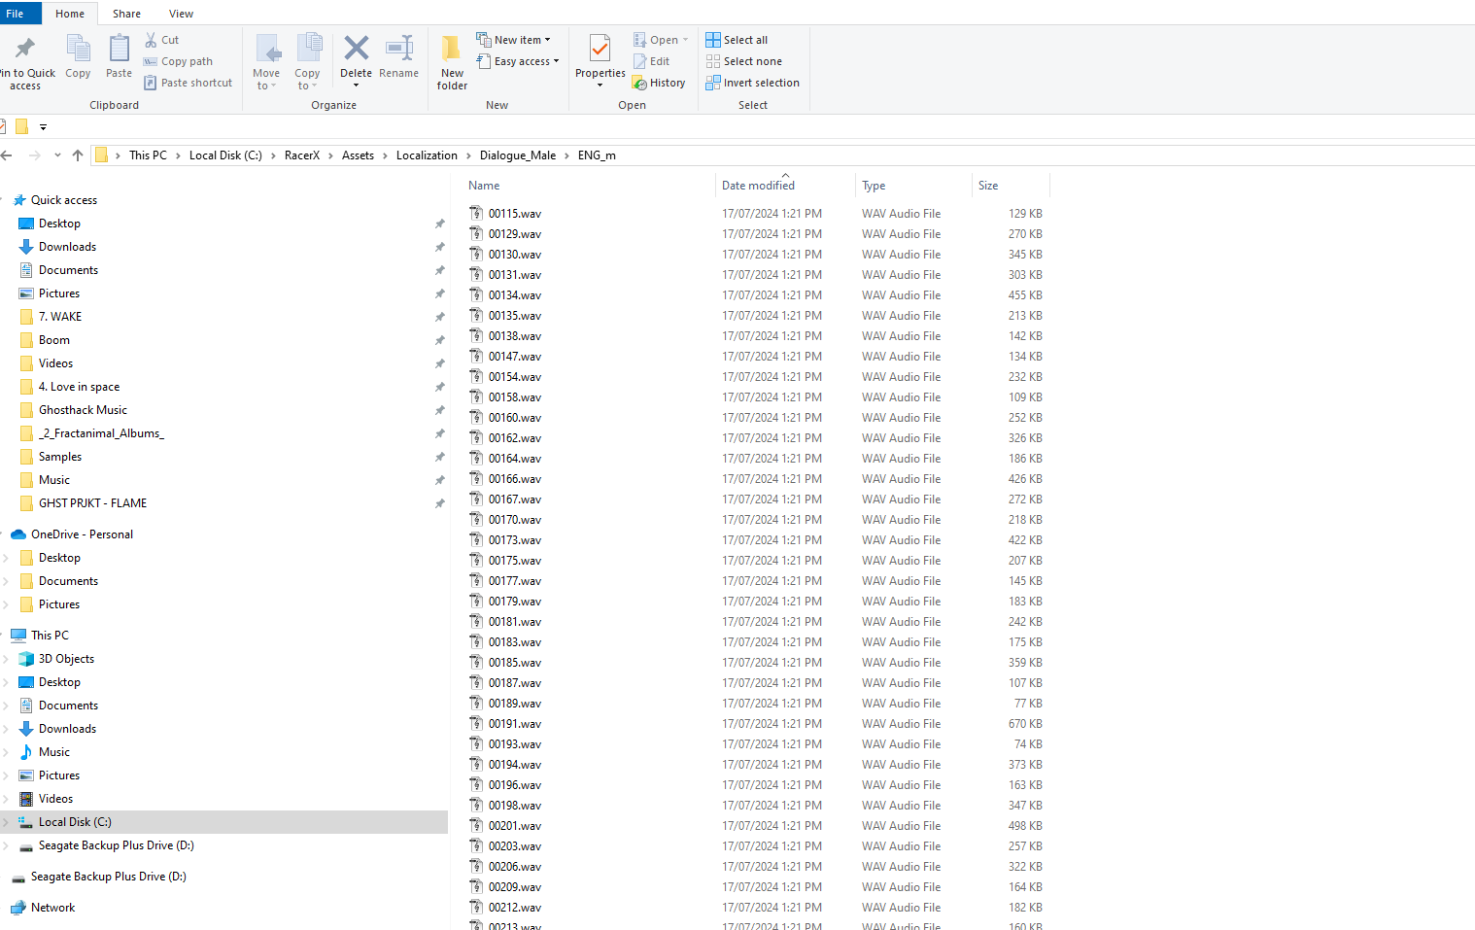Switch to the Share ribbon tab
1475x930 pixels.
[x=126, y=14]
